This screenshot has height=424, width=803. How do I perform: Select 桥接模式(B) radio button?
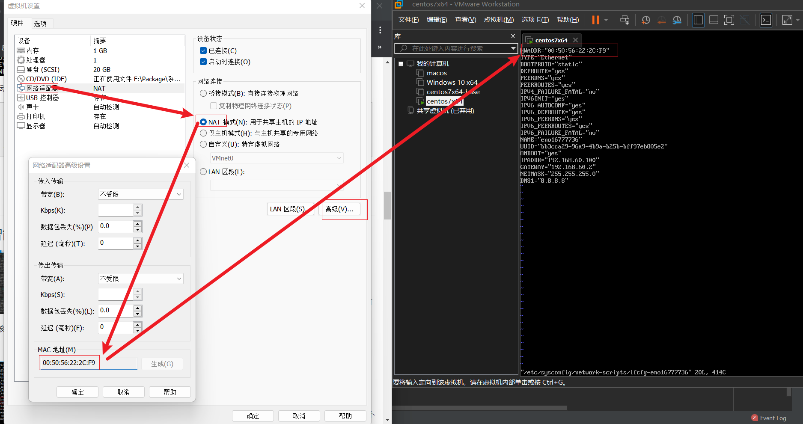203,93
